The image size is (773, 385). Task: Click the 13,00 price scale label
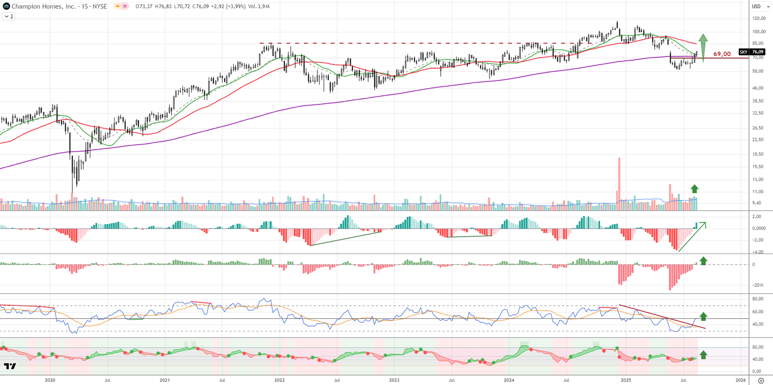click(x=758, y=180)
